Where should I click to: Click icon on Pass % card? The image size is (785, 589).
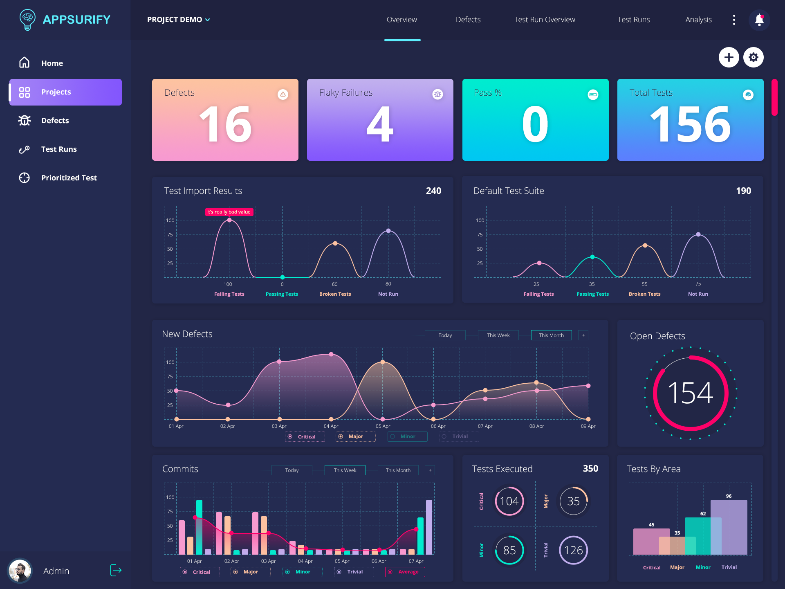593,94
